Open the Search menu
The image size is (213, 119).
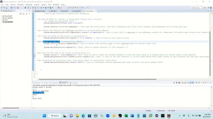(37, 5)
